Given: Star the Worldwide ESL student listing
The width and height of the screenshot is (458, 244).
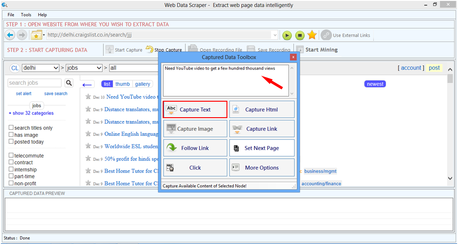Looking at the screenshot, I should pos(88,146).
